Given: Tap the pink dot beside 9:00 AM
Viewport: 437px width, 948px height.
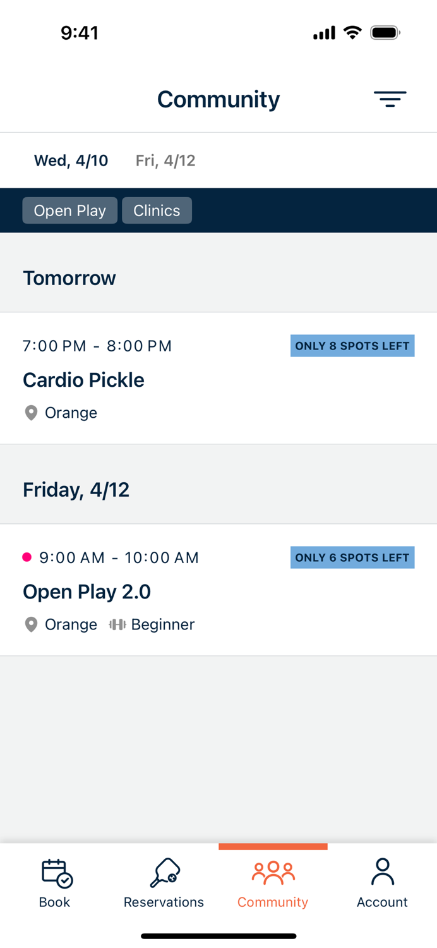Looking at the screenshot, I should (x=27, y=557).
